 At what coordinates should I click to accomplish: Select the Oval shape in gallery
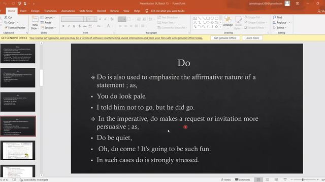point(212,18)
